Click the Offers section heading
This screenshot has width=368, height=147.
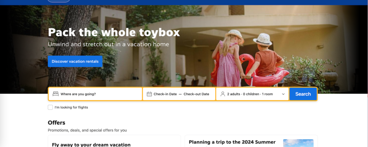coord(57,123)
